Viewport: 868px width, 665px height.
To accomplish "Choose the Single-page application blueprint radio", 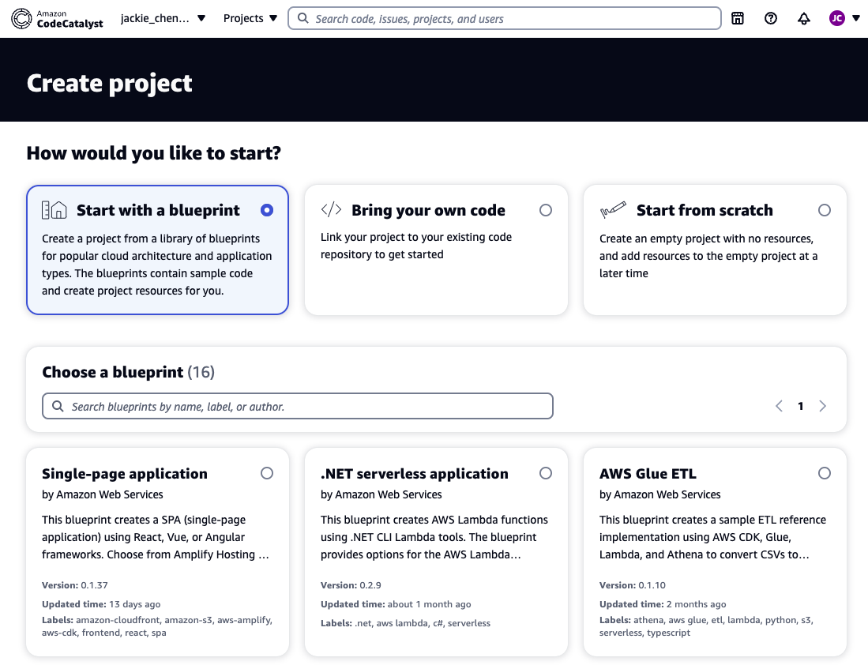I will (x=267, y=473).
